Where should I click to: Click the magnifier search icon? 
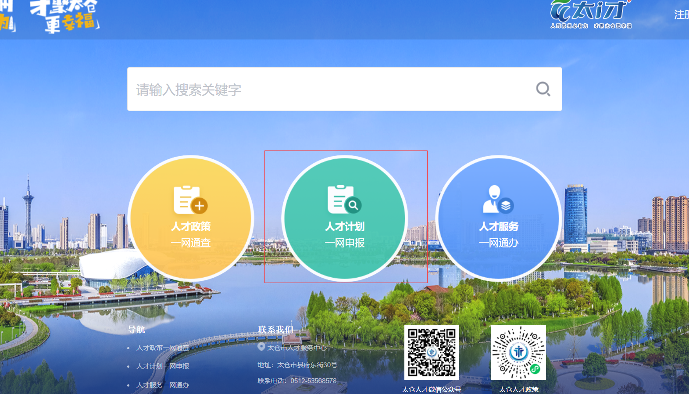pyautogui.click(x=543, y=89)
